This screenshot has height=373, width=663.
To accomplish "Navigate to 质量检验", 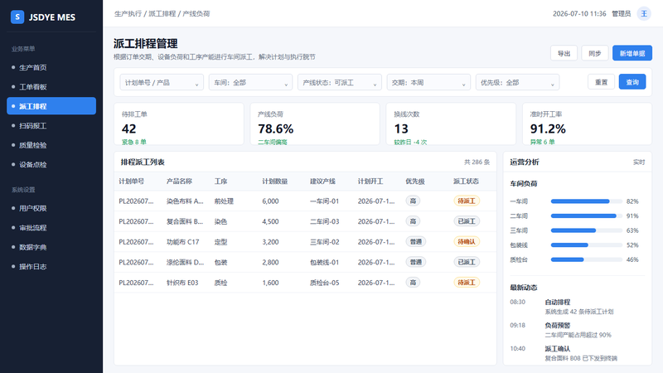I will pyautogui.click(x=51, y=145).
